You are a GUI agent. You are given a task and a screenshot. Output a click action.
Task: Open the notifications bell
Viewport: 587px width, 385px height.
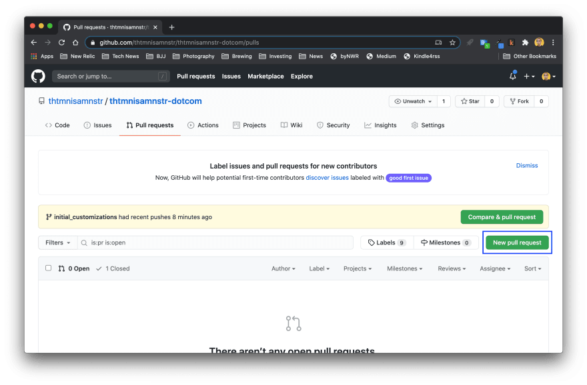click(x=512, y=76)
